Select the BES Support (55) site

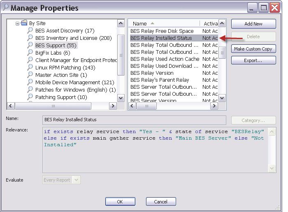pos(56,45)
